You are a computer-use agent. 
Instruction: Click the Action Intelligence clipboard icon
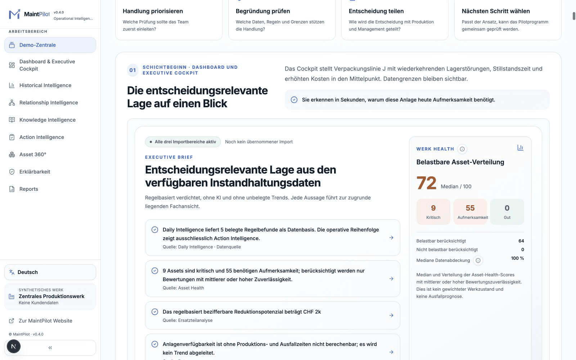(12, 137)
